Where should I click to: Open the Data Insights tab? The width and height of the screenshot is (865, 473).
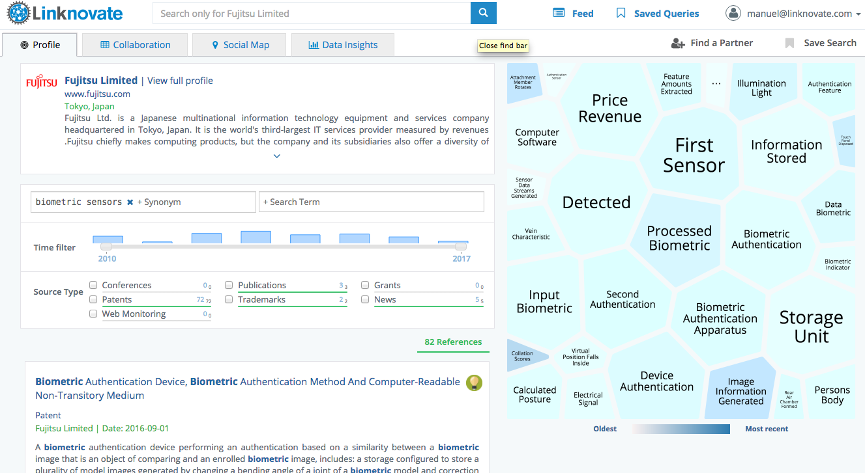(342, 45)
